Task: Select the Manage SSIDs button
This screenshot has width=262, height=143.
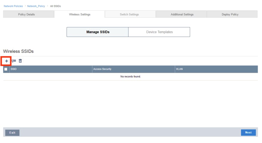Action: pos(98,32)
